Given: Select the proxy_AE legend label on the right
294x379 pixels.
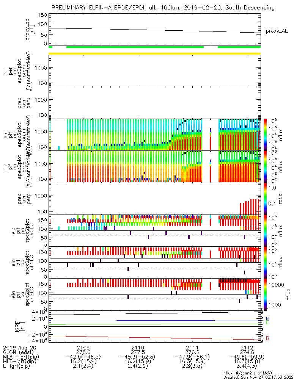Looking at the screenshot, I should click(277, 31).
